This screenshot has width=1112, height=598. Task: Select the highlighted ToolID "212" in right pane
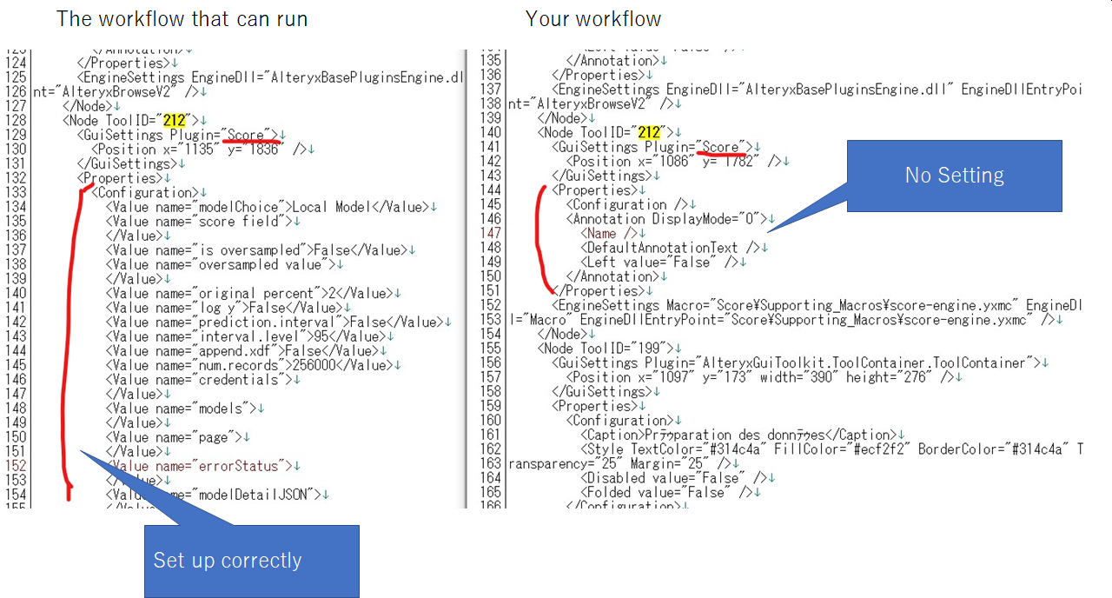point(648,132)
